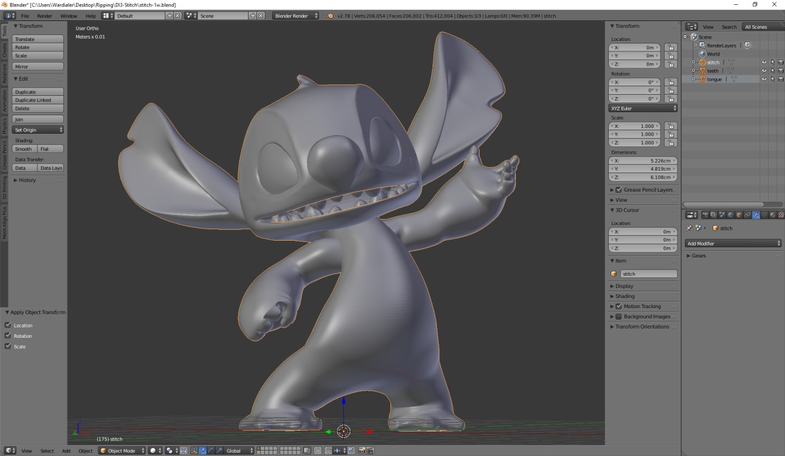Click the Smooth shading button

pyautogui.click(x=25, y=149)
